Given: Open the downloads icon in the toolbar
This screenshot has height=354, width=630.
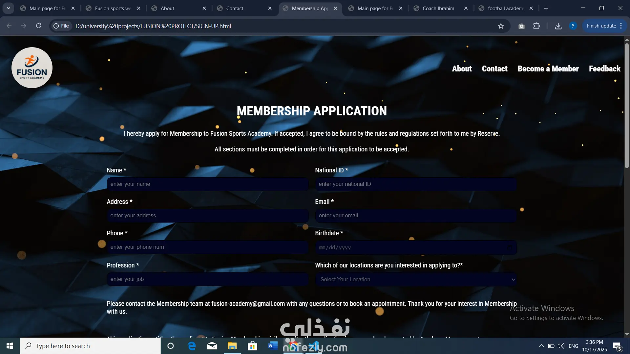Looking at the screenshot, I should (x=558, y=26).
